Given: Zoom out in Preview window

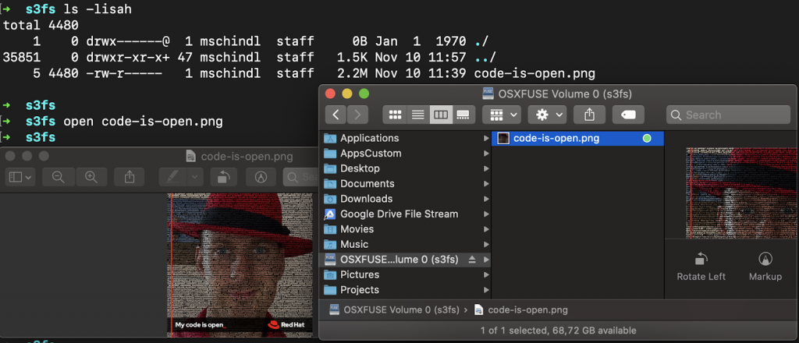Looking at the screenshot, I should click(59, 177).
